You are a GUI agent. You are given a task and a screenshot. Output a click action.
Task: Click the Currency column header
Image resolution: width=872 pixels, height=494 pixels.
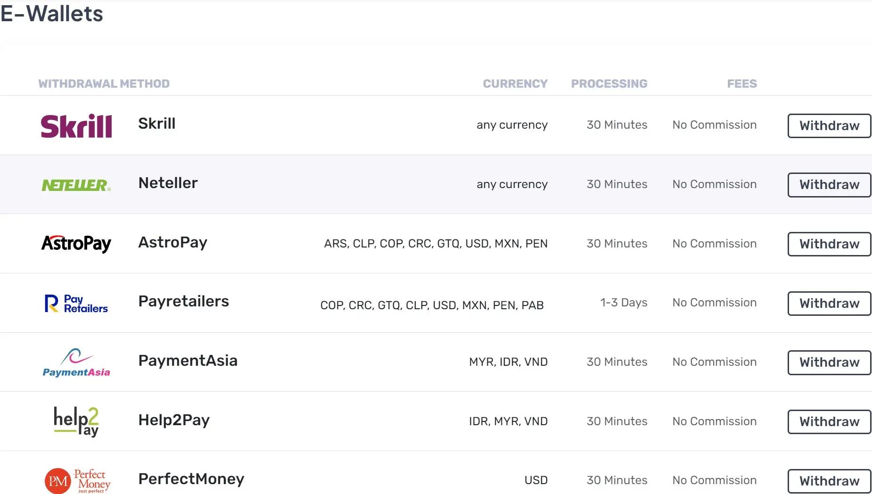515,84
